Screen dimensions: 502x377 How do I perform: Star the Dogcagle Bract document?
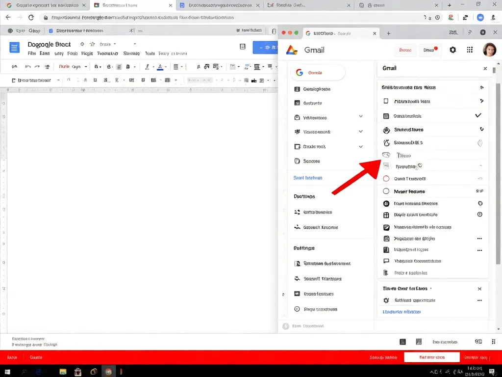[92, 44]
